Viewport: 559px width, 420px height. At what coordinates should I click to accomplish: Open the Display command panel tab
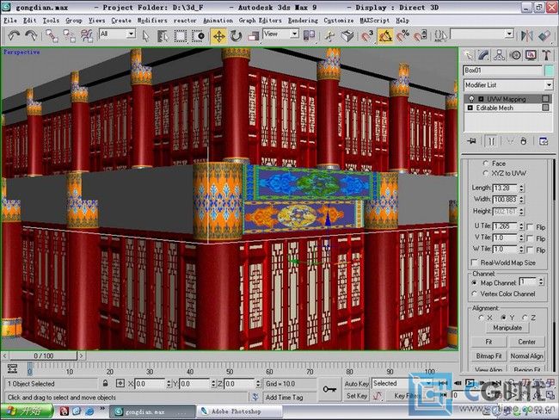531,55
